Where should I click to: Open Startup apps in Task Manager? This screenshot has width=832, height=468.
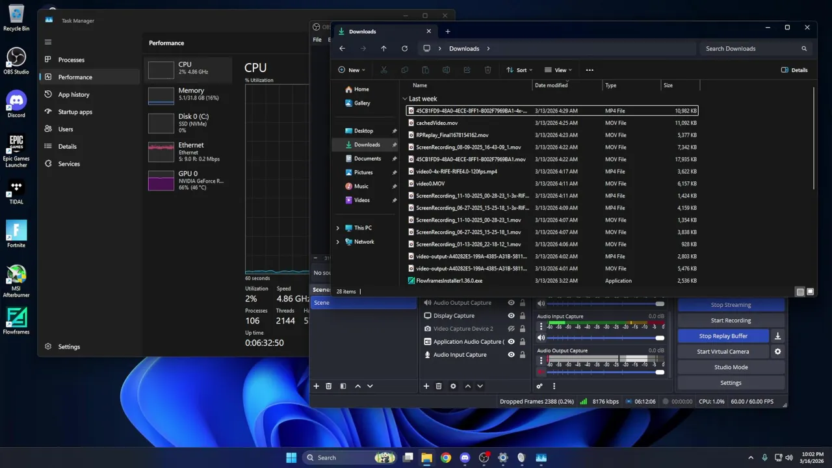[x=90, y=112]
